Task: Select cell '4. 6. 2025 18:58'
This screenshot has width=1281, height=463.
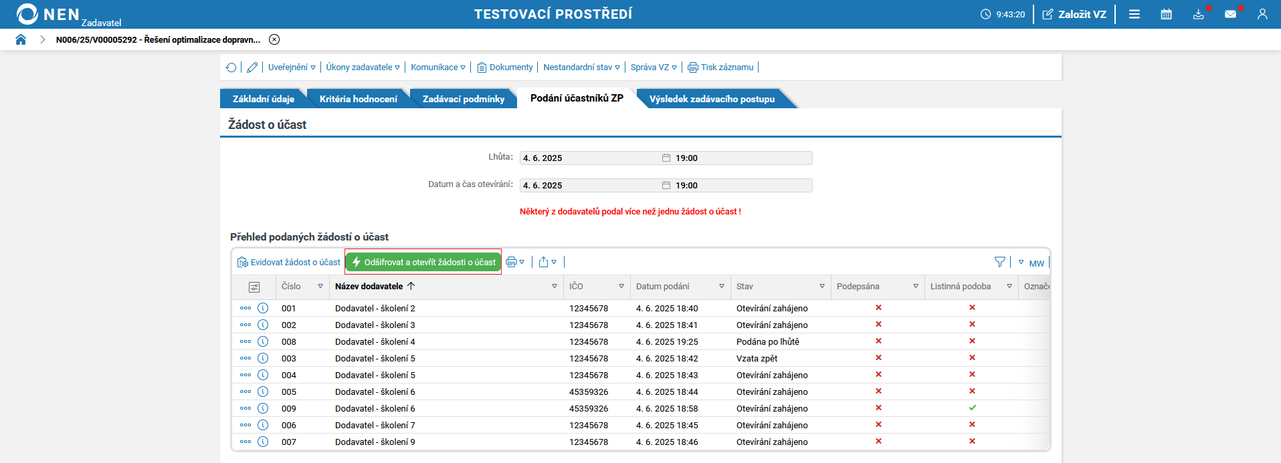Action: click(x=667, y=409)
